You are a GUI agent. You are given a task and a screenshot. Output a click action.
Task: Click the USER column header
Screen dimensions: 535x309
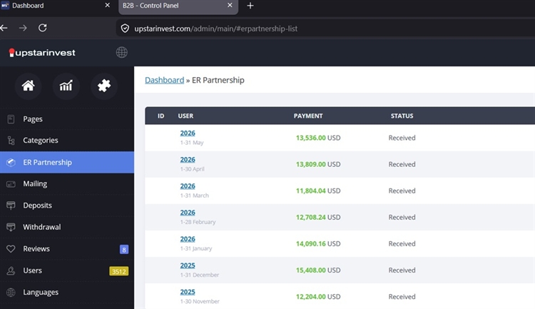coord(185,116)
